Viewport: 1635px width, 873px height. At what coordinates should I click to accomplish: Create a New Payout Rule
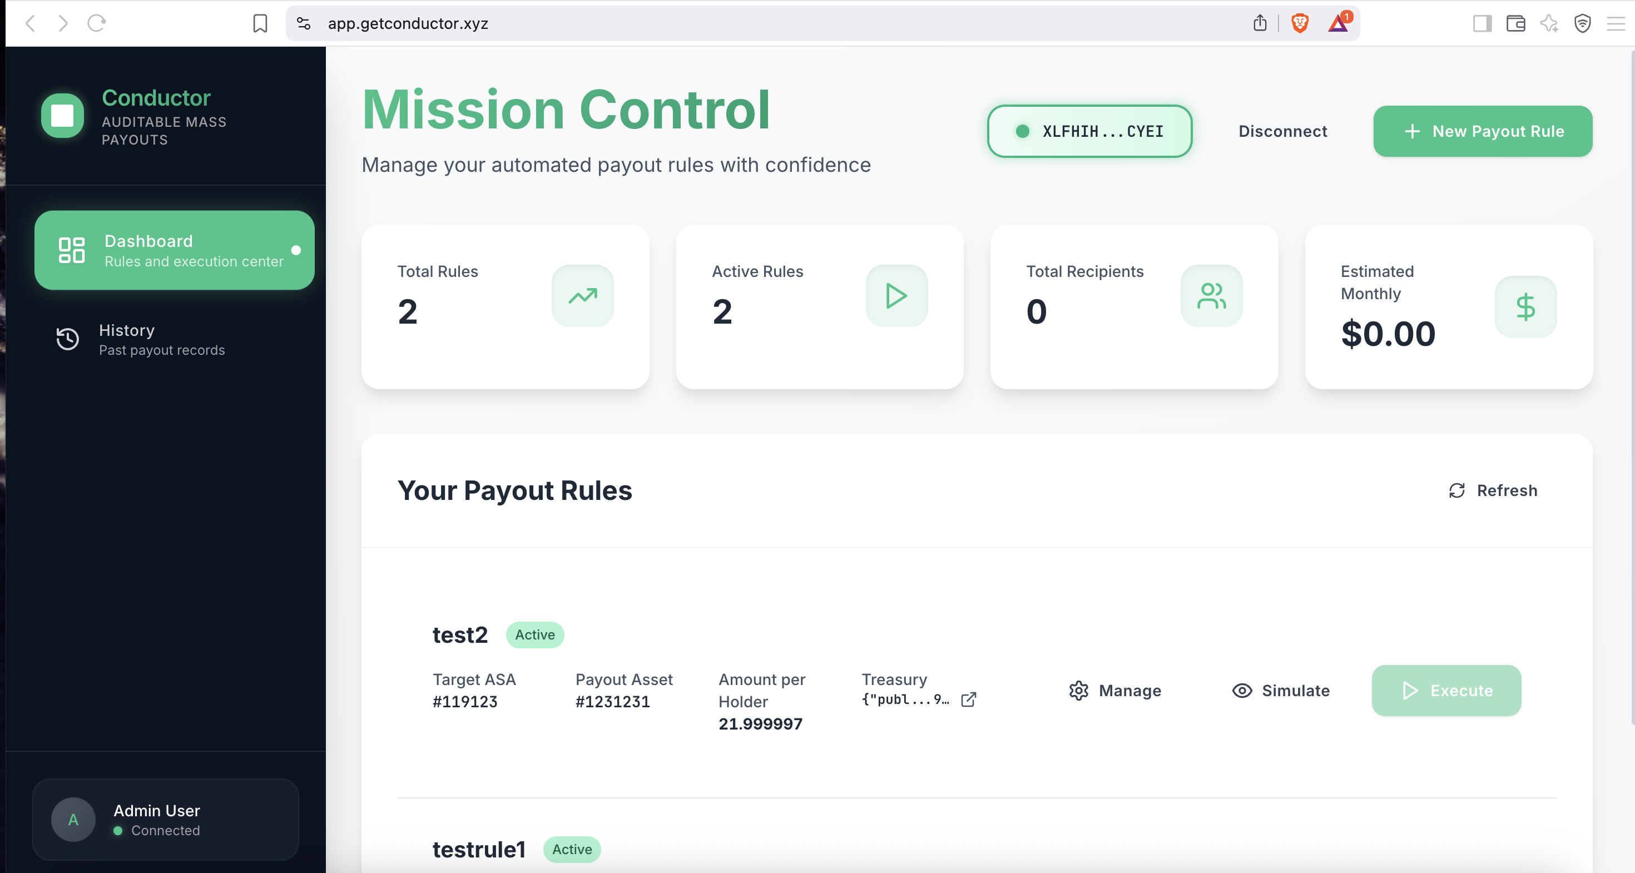click(x=1482, y=131)
